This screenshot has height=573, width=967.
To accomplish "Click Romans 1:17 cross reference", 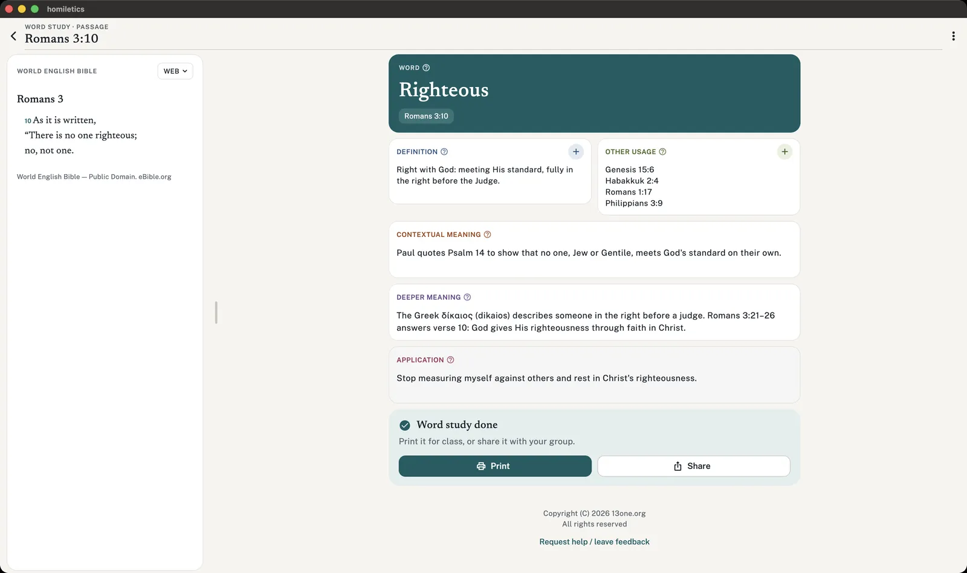I will 629,192.
